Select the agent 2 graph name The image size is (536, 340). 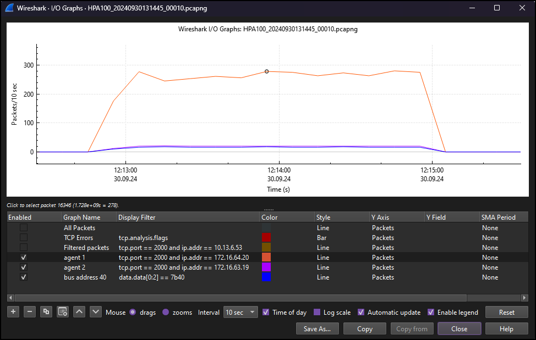[74, 267]
